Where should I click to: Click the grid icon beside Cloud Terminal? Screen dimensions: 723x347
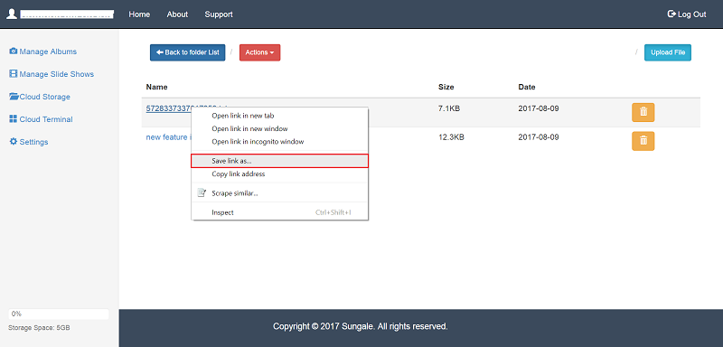(x=13, y=119)
